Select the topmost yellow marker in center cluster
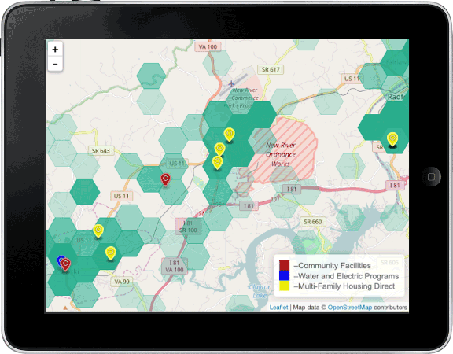Image resolution: width=453 pixels, height=354 pixels. [229, 135]
